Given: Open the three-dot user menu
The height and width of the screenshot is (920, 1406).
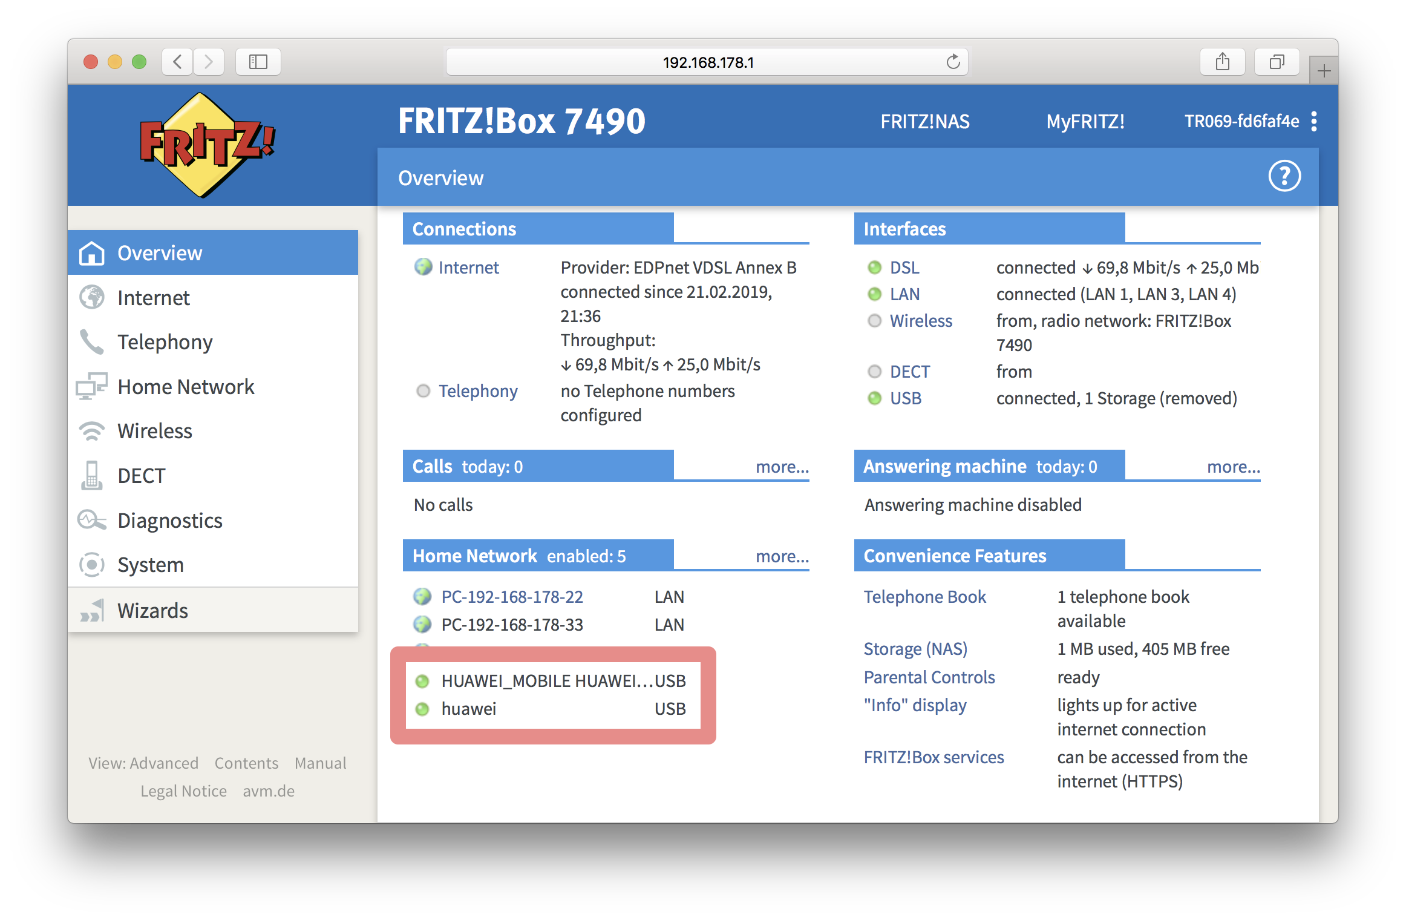Looking at the screenshot, I should point(1313,121).
